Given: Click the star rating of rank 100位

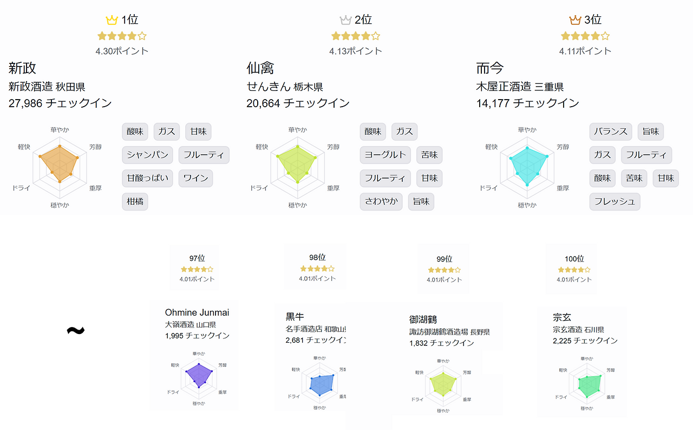Looking at the screenshot, I should pyautogui.click(x=574, y=269).
